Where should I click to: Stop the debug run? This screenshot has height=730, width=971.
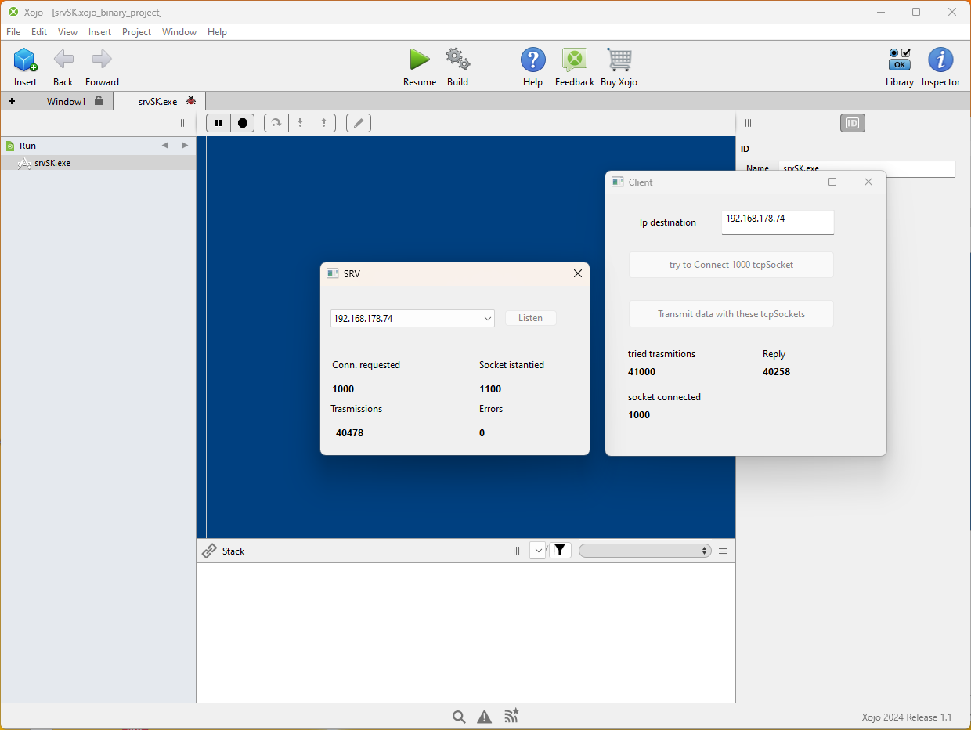pos(243,123)
